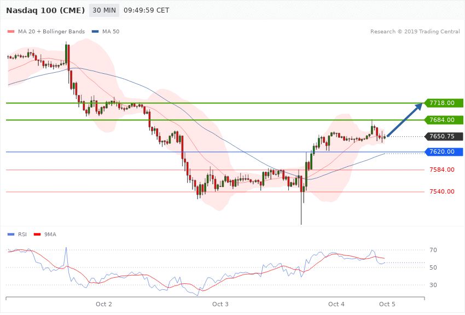This screenshot has width=465, height=315.
Task: Click the 09:49:59 CET timestamp
Action: [x=146, y=10]
